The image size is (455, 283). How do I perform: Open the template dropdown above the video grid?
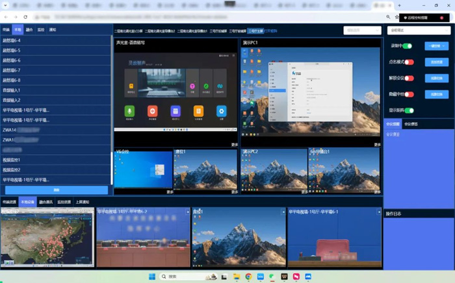coord(362,30)
